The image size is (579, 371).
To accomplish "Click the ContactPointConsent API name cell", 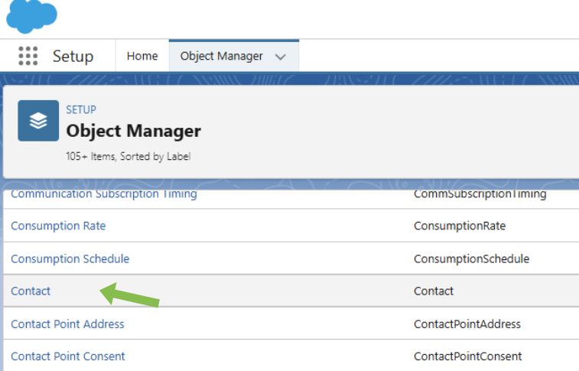I will click(x=468, y=356).
